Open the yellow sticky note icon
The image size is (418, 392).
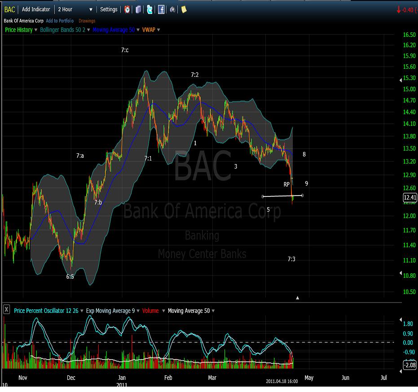[184, 9]
